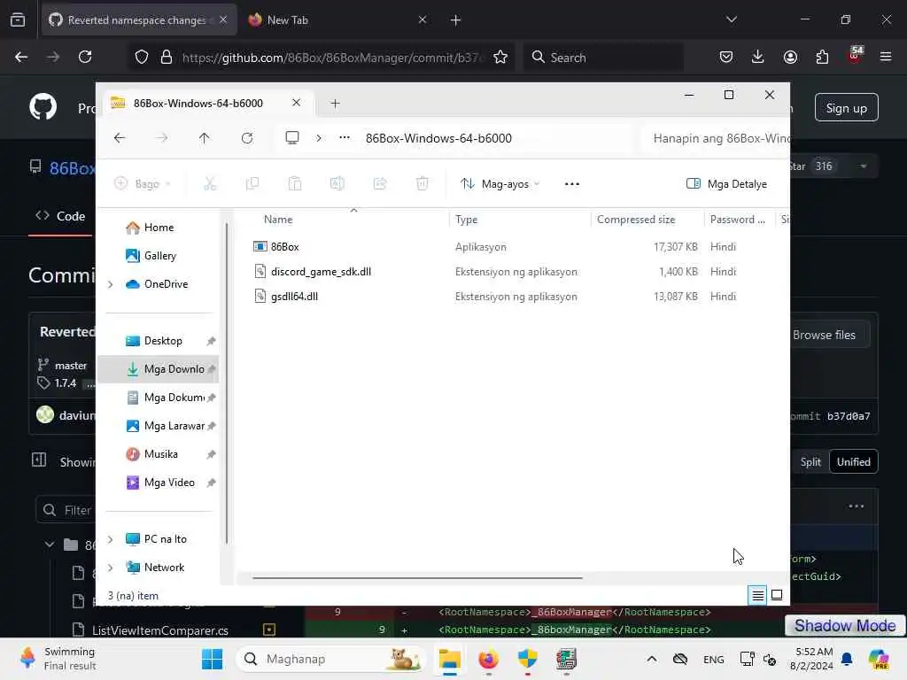The width and height of the screenshot is (907, 680).
Task: Open Firefox from the taskbar
Action: tap(489, 659)
